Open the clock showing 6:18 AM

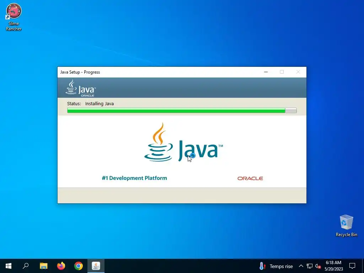(x=333, y=266)
